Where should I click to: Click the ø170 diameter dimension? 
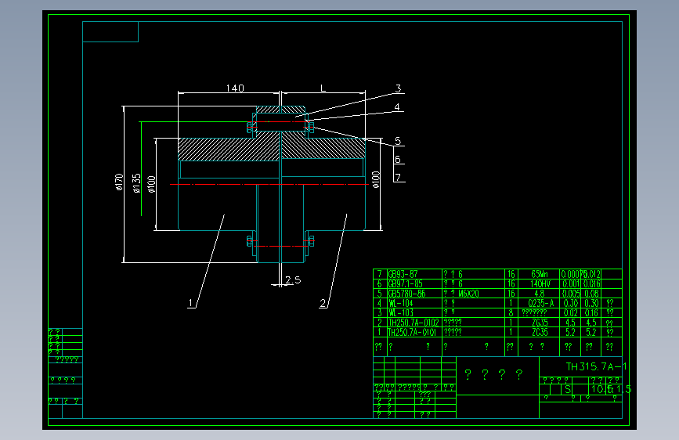119,182
